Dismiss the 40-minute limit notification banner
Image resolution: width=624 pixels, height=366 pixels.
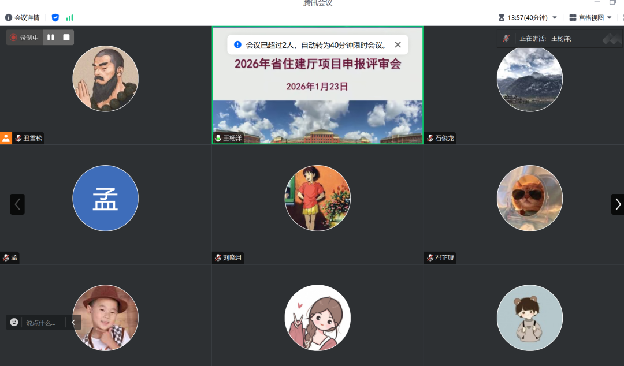(x=398, y=44)
